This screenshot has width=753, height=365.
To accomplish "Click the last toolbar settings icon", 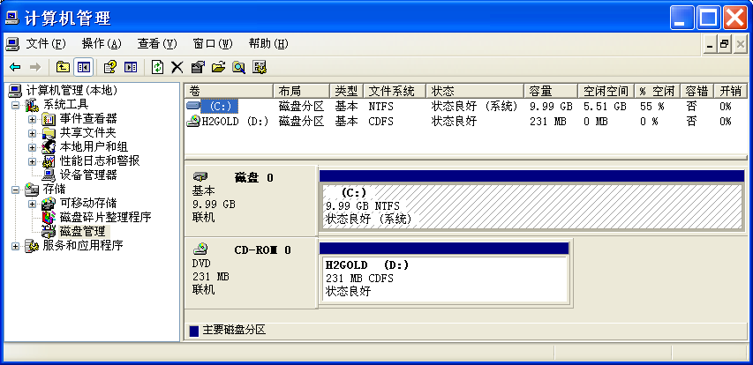I will point(260,67).
